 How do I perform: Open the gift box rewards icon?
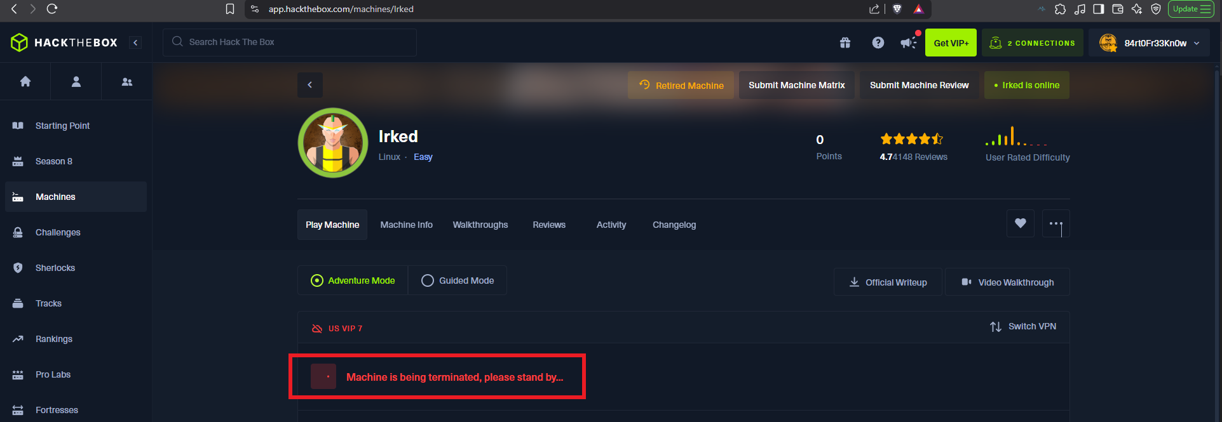tap(845, 43)
